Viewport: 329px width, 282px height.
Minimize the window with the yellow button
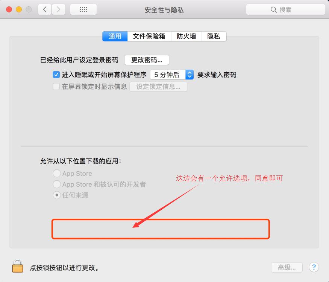(19, 9)
